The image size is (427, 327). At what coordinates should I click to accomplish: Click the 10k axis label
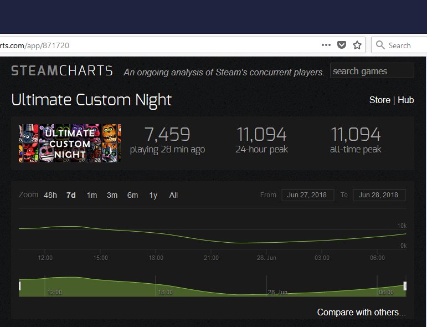tap(402, 226)
